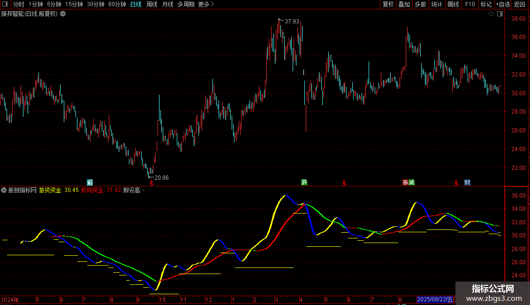Viewport: 530px width, 305px height.
Task: Toggle the left sidebar panel icon
Action: [x=5, y=4]
